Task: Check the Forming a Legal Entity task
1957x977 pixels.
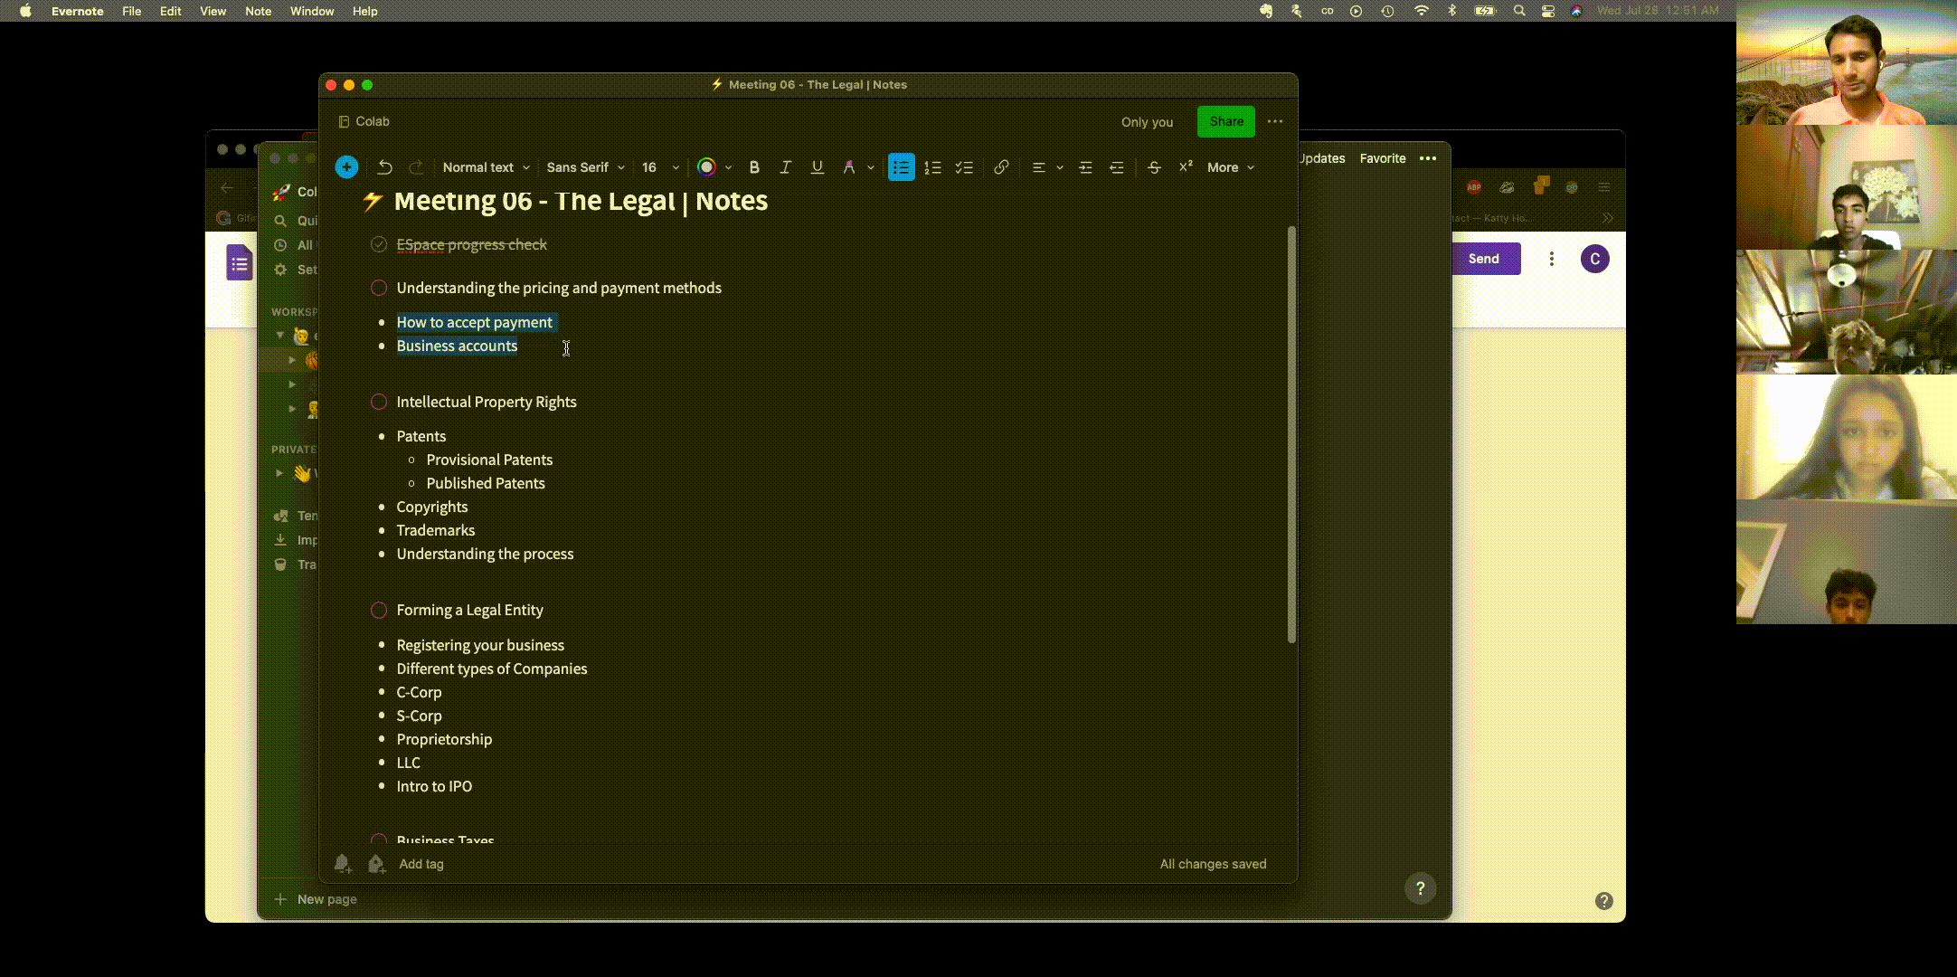Action: point(379,610)
